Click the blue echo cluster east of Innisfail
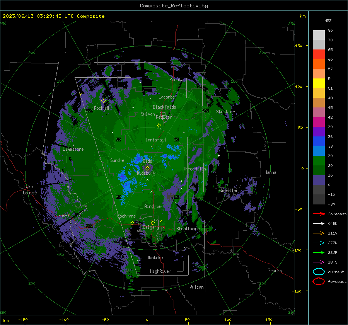This screenshot has width=348, height=325. point(173,148)
